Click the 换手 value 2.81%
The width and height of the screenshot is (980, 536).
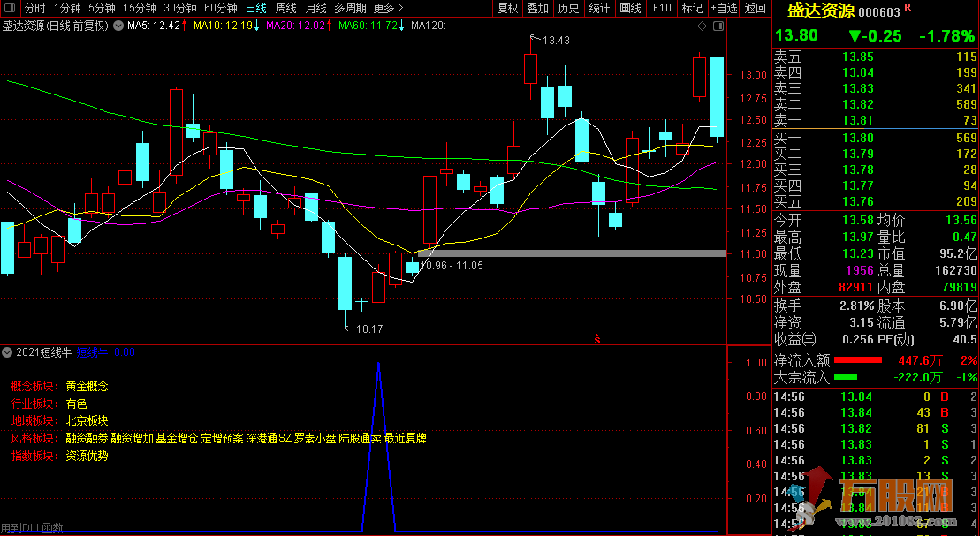point(857,306)
